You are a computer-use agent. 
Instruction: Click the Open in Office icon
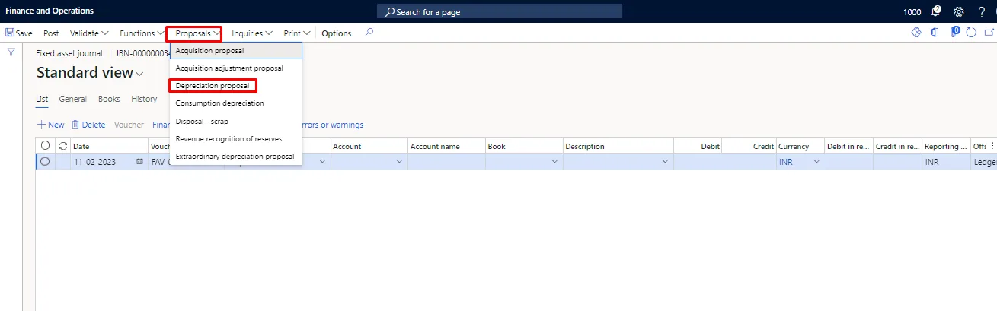pyautogui.click(x=935, y=33)
